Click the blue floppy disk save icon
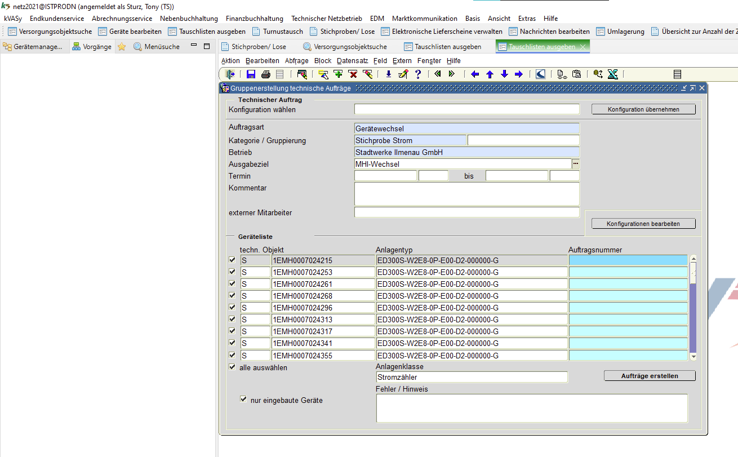The width and height of the screenshot is (738, 457). (x=251, y=74)
